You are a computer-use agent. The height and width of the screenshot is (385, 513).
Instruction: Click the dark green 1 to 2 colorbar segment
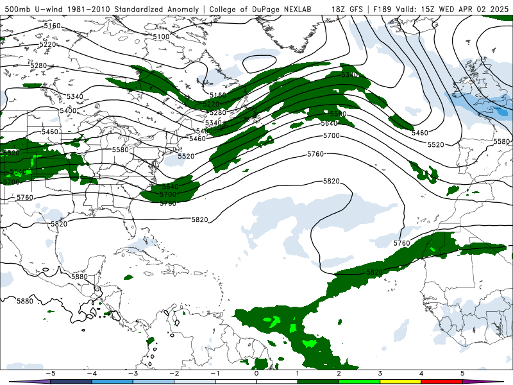(318, 382)
